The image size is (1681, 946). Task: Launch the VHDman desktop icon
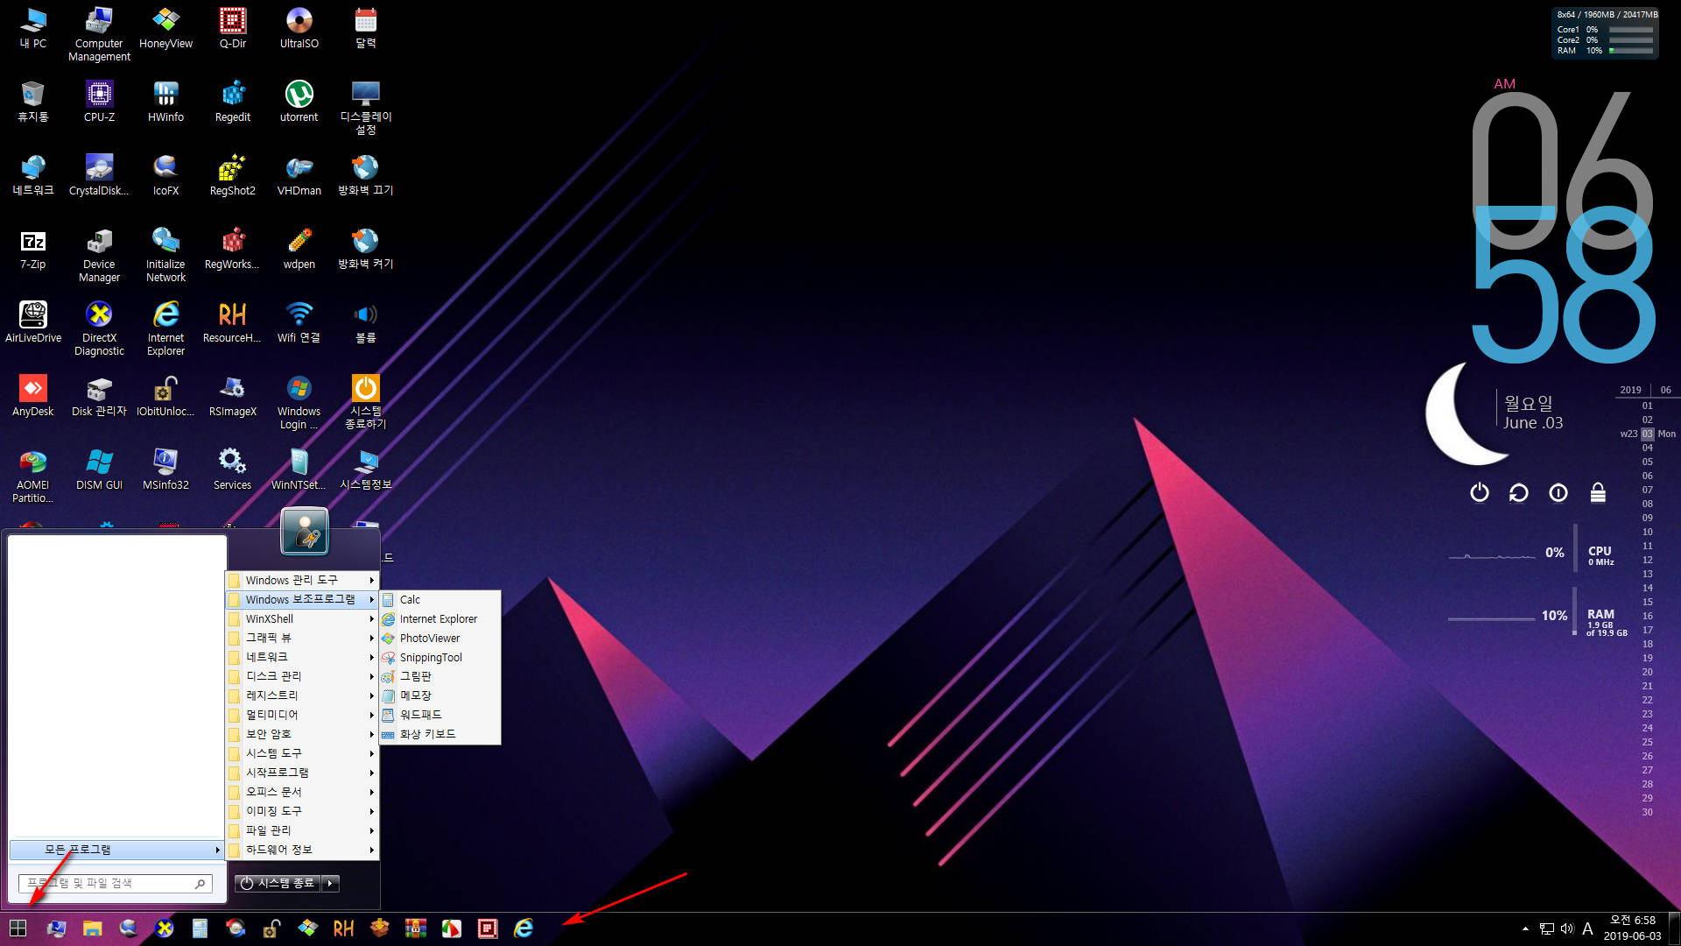pos(299,175)
